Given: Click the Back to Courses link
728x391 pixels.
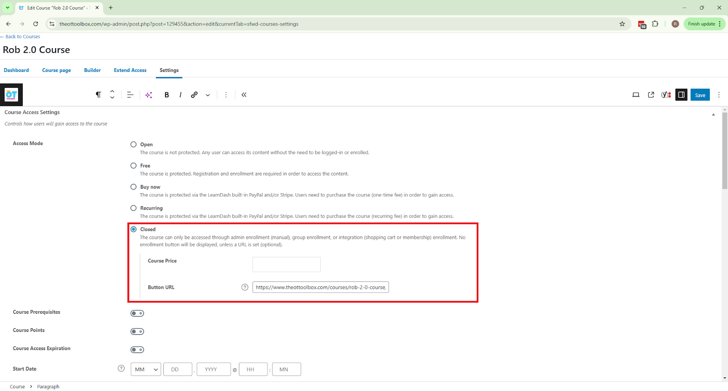Looking at the screenshot, I should (x=20, y=36).
